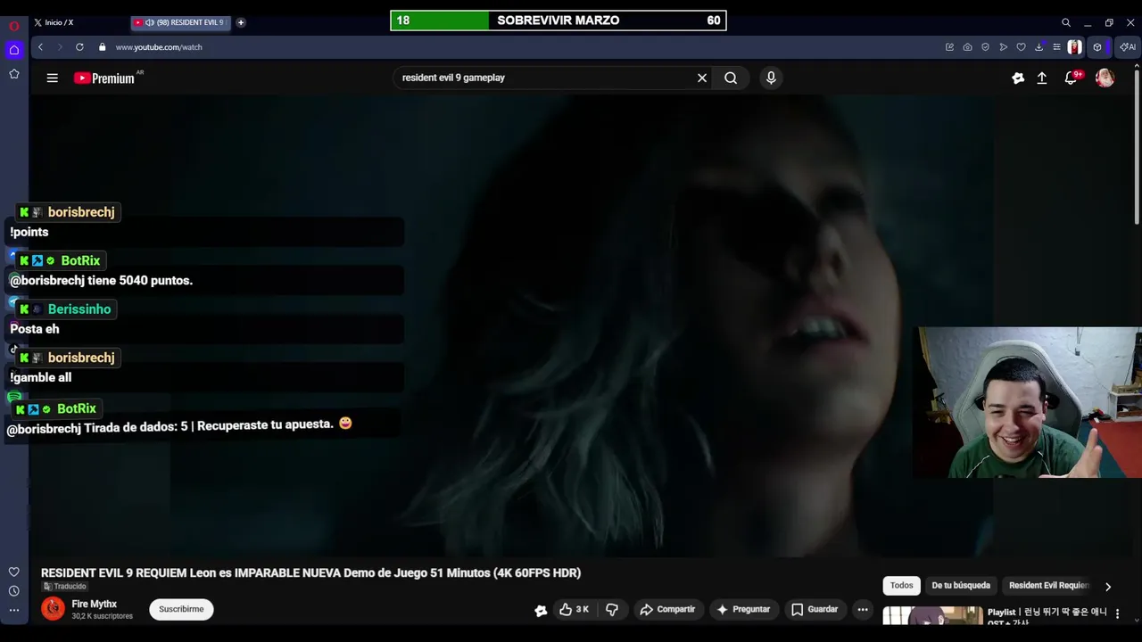Click the Preguntar ask button
The image size is (1142, 642).
(743, 609)
